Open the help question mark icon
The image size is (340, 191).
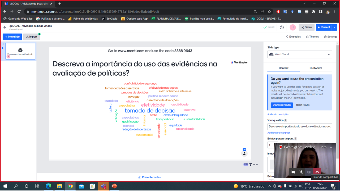coord(282,27)
